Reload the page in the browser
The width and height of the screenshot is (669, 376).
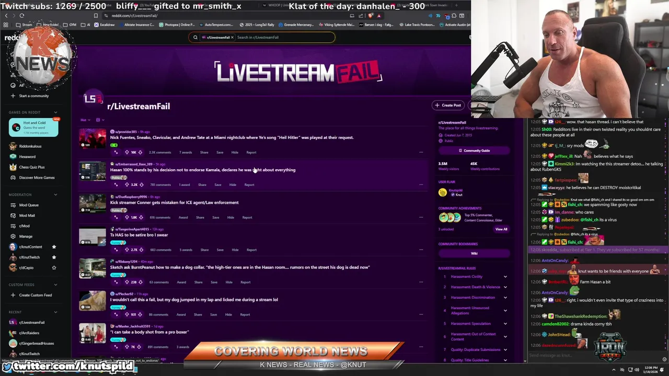[22, 16]
